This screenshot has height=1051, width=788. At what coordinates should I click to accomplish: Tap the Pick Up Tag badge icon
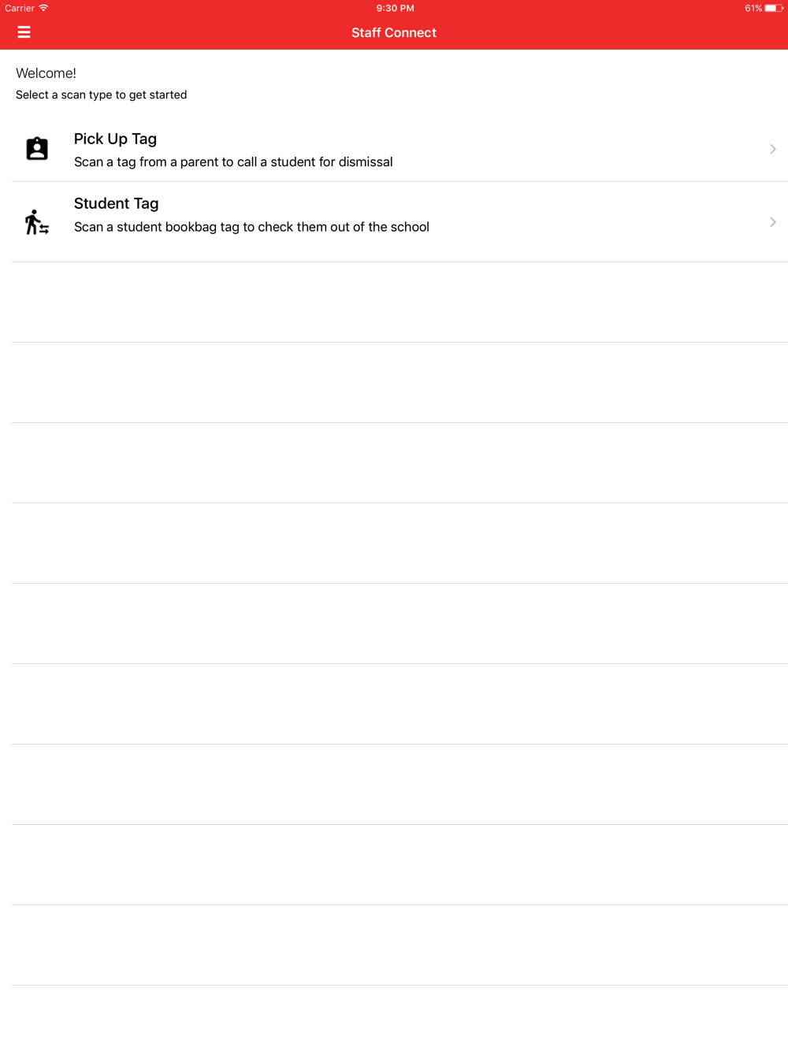point(37,148)
